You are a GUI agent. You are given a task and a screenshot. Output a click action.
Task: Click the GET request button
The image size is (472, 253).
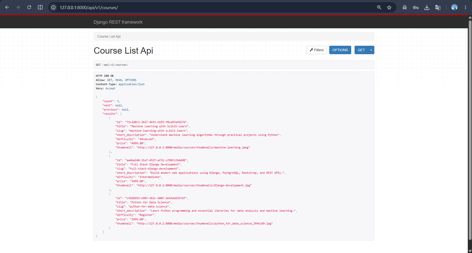pos(361,50)
